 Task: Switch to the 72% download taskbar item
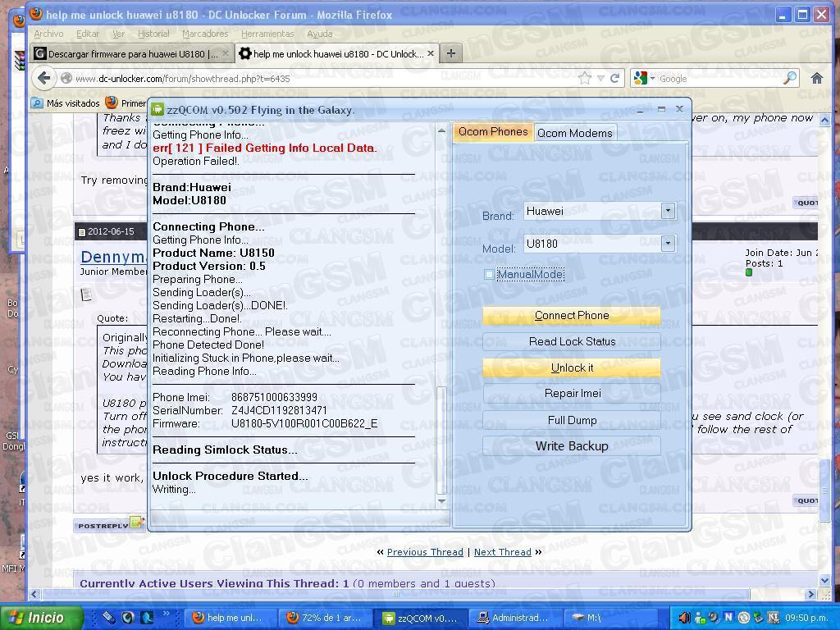point(324,618)
